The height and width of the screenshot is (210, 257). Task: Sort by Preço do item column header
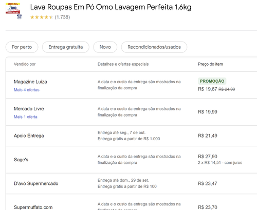click(x=210, y=64)
